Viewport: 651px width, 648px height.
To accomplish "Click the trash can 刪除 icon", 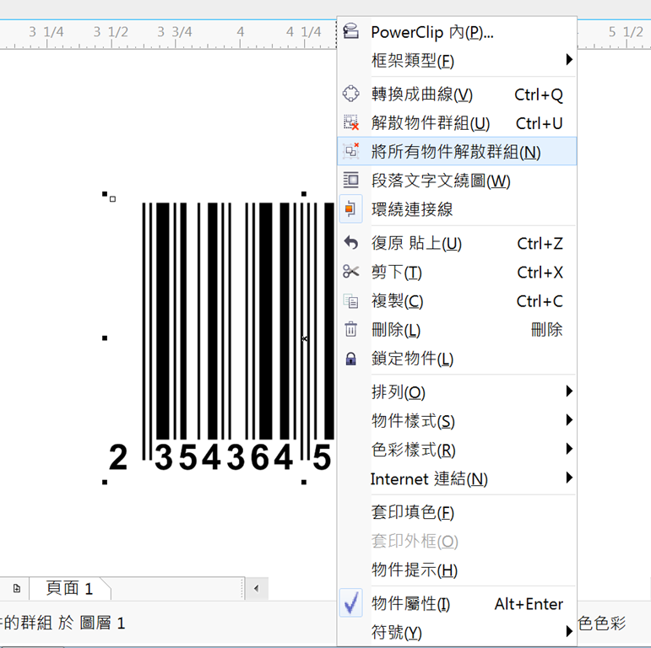I will tap(350, 329).
